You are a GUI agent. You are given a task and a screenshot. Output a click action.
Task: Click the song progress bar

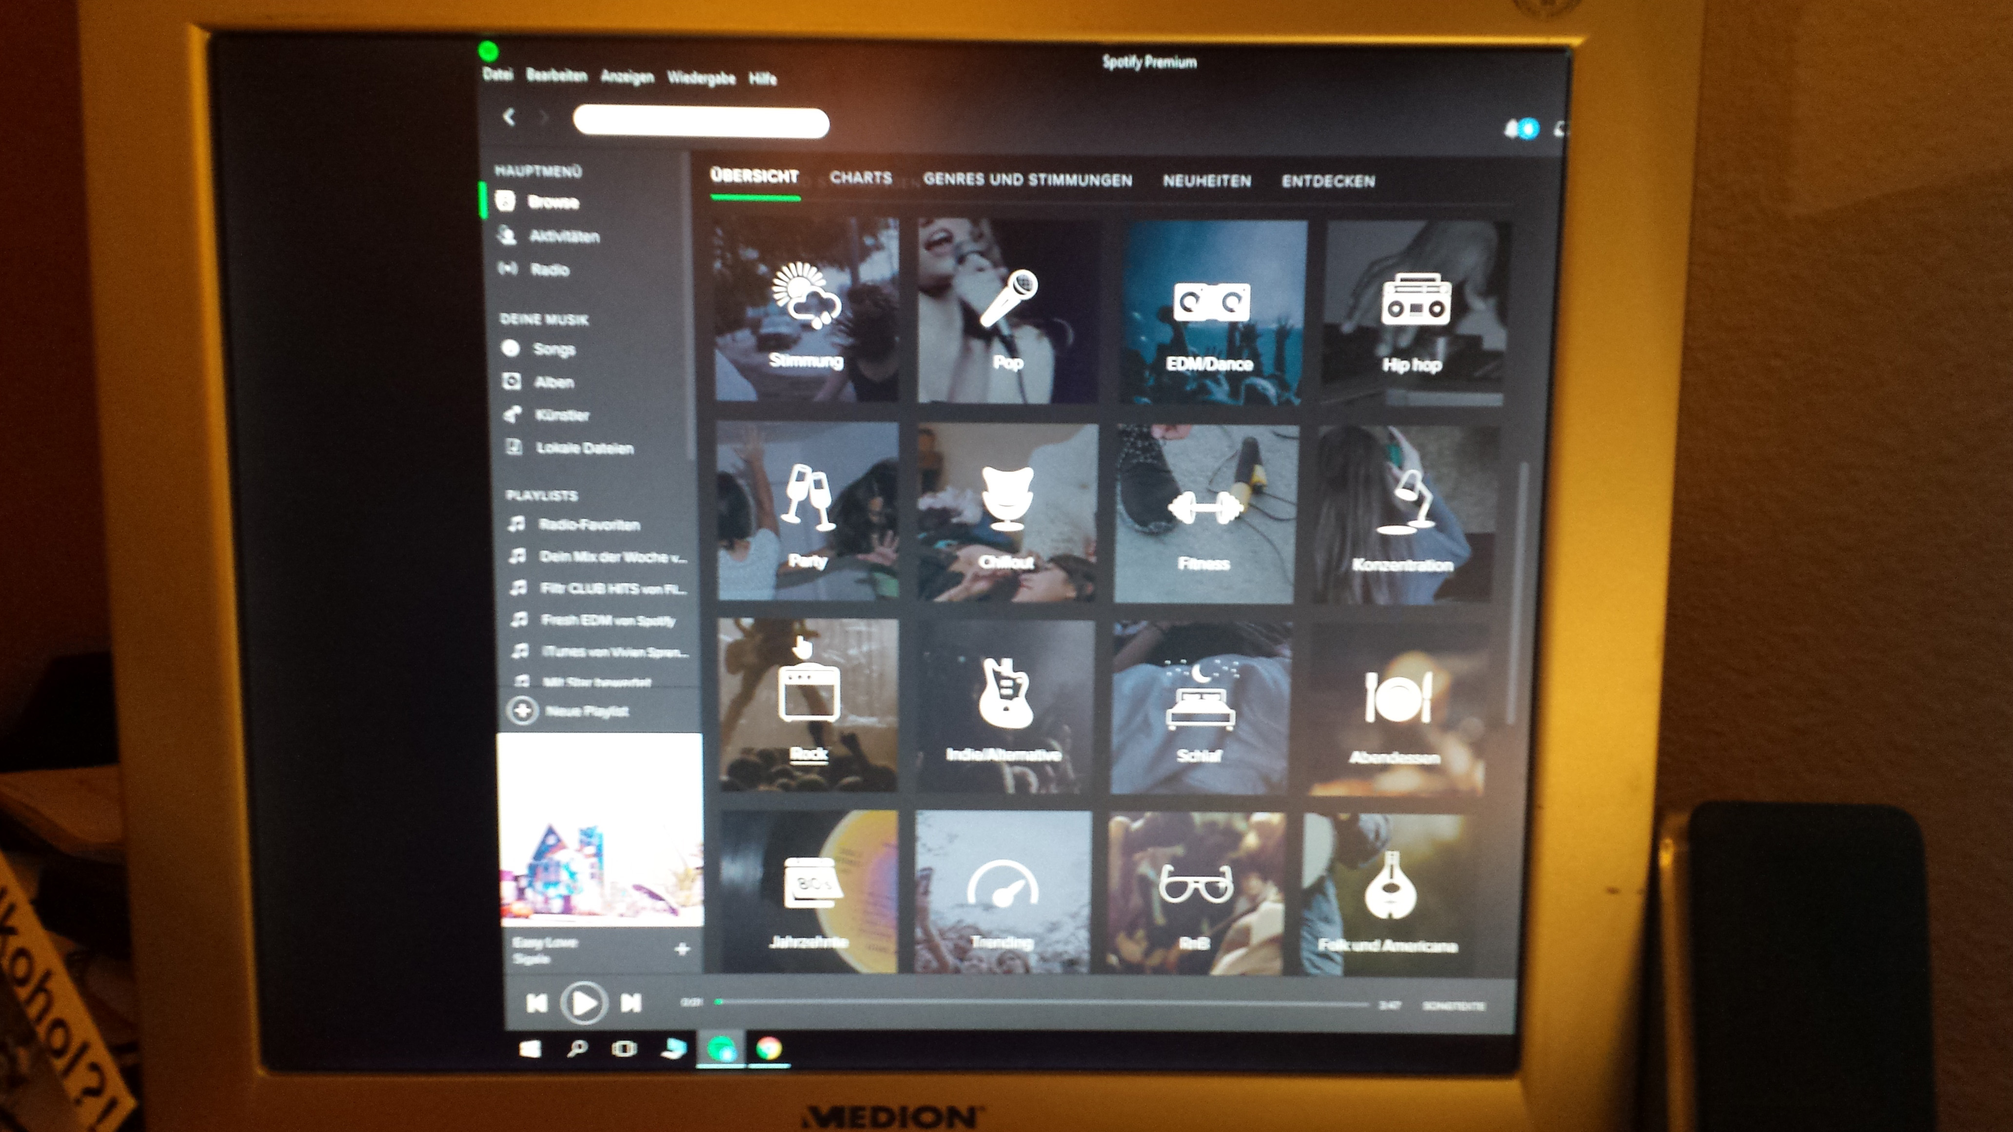coord(1043,1003)
